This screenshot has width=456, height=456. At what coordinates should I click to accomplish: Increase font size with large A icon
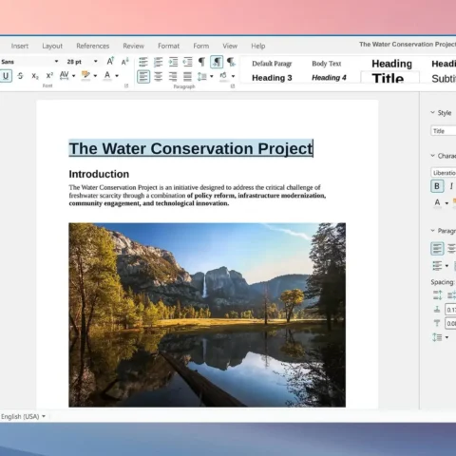[110, 61]
